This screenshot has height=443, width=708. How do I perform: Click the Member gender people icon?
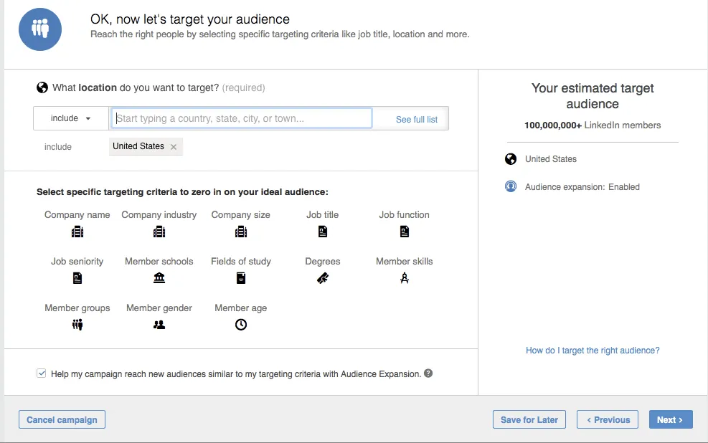click(x=159, y=325)
